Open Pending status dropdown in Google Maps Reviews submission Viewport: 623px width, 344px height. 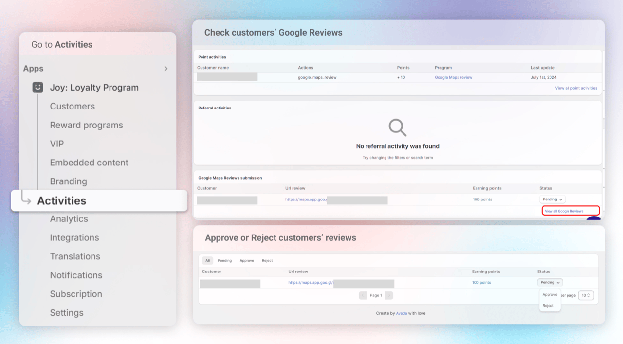click(x=552, y=199)
